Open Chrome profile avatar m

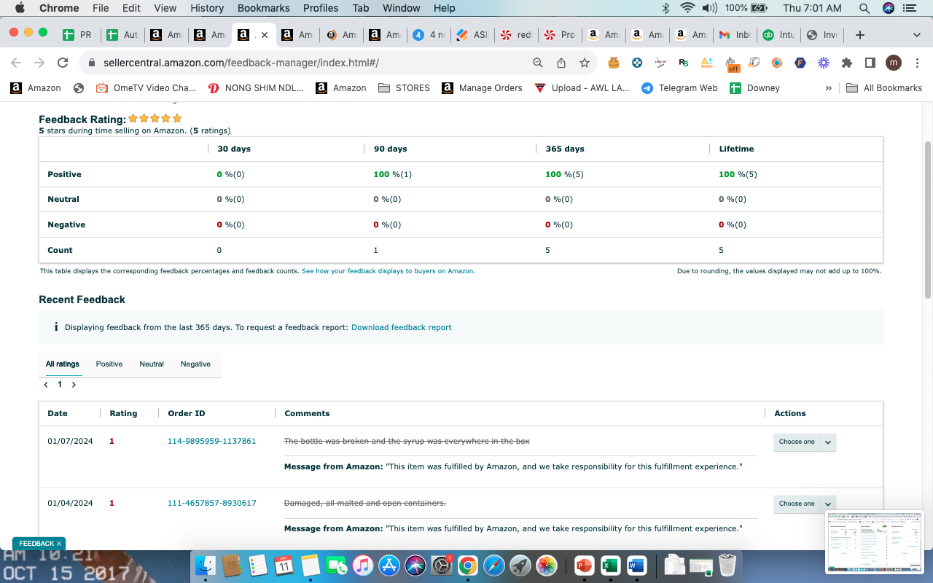(x=894, y=63)
